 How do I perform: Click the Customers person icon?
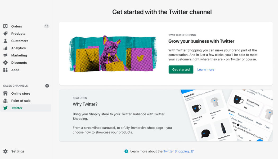(x=6, y=41)
